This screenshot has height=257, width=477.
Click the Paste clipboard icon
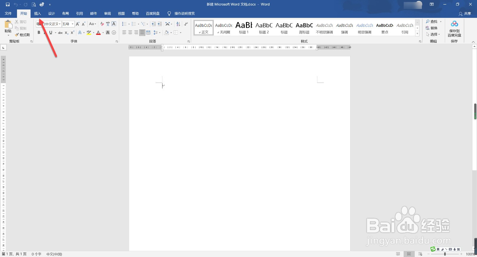pos(8,24)
